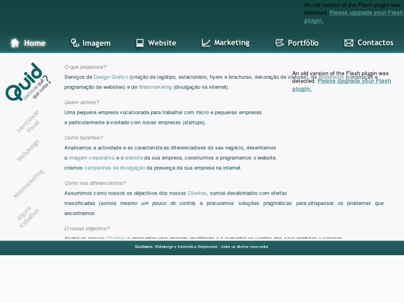Select Webmarketing in the rotated sidebar
Viewport: 404px width, 303px height.
tap(28, 183)
